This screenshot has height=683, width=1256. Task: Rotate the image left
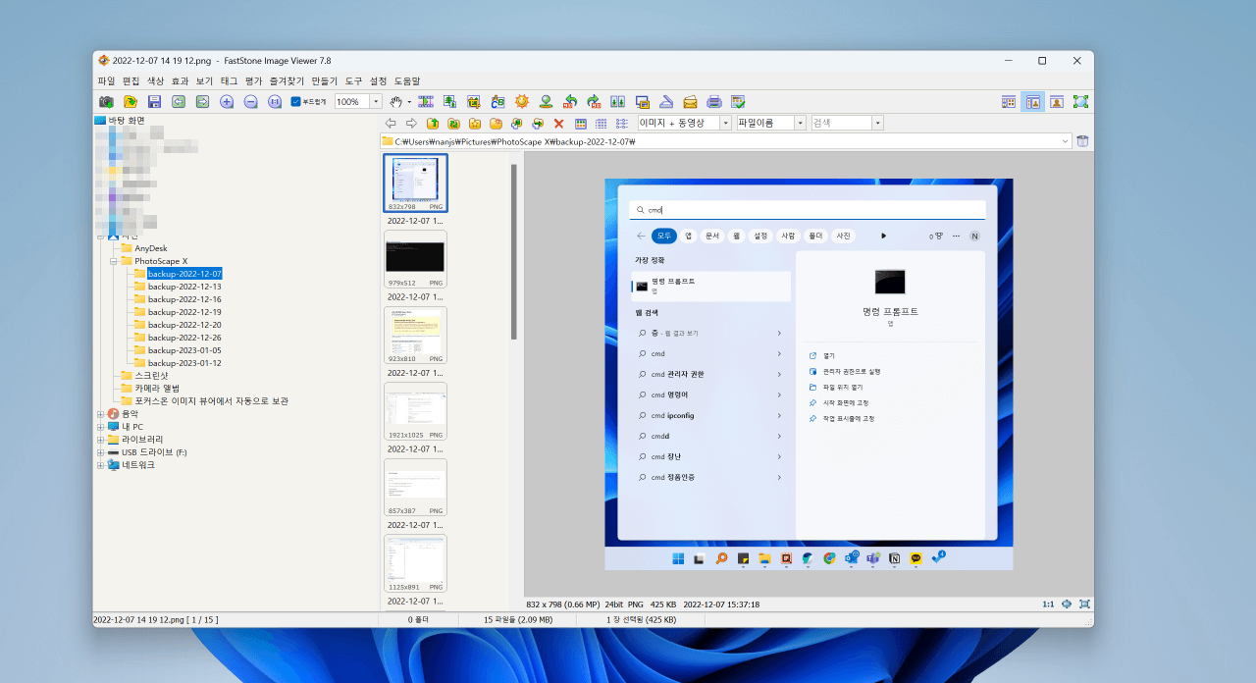pos(570,101)
